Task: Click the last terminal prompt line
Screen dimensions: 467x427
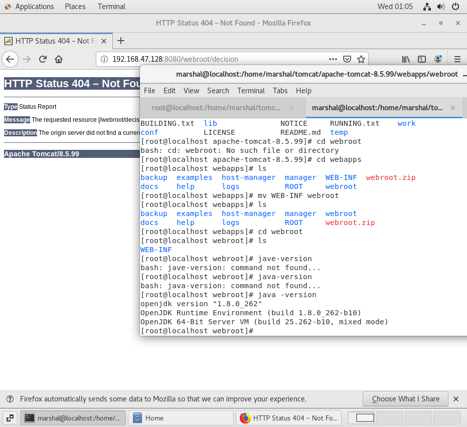Action: 197,331
